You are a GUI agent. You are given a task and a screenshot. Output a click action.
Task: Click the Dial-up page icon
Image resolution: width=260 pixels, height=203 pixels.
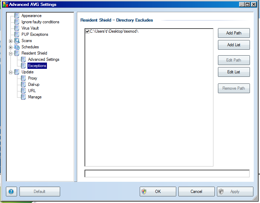point(23,84)
